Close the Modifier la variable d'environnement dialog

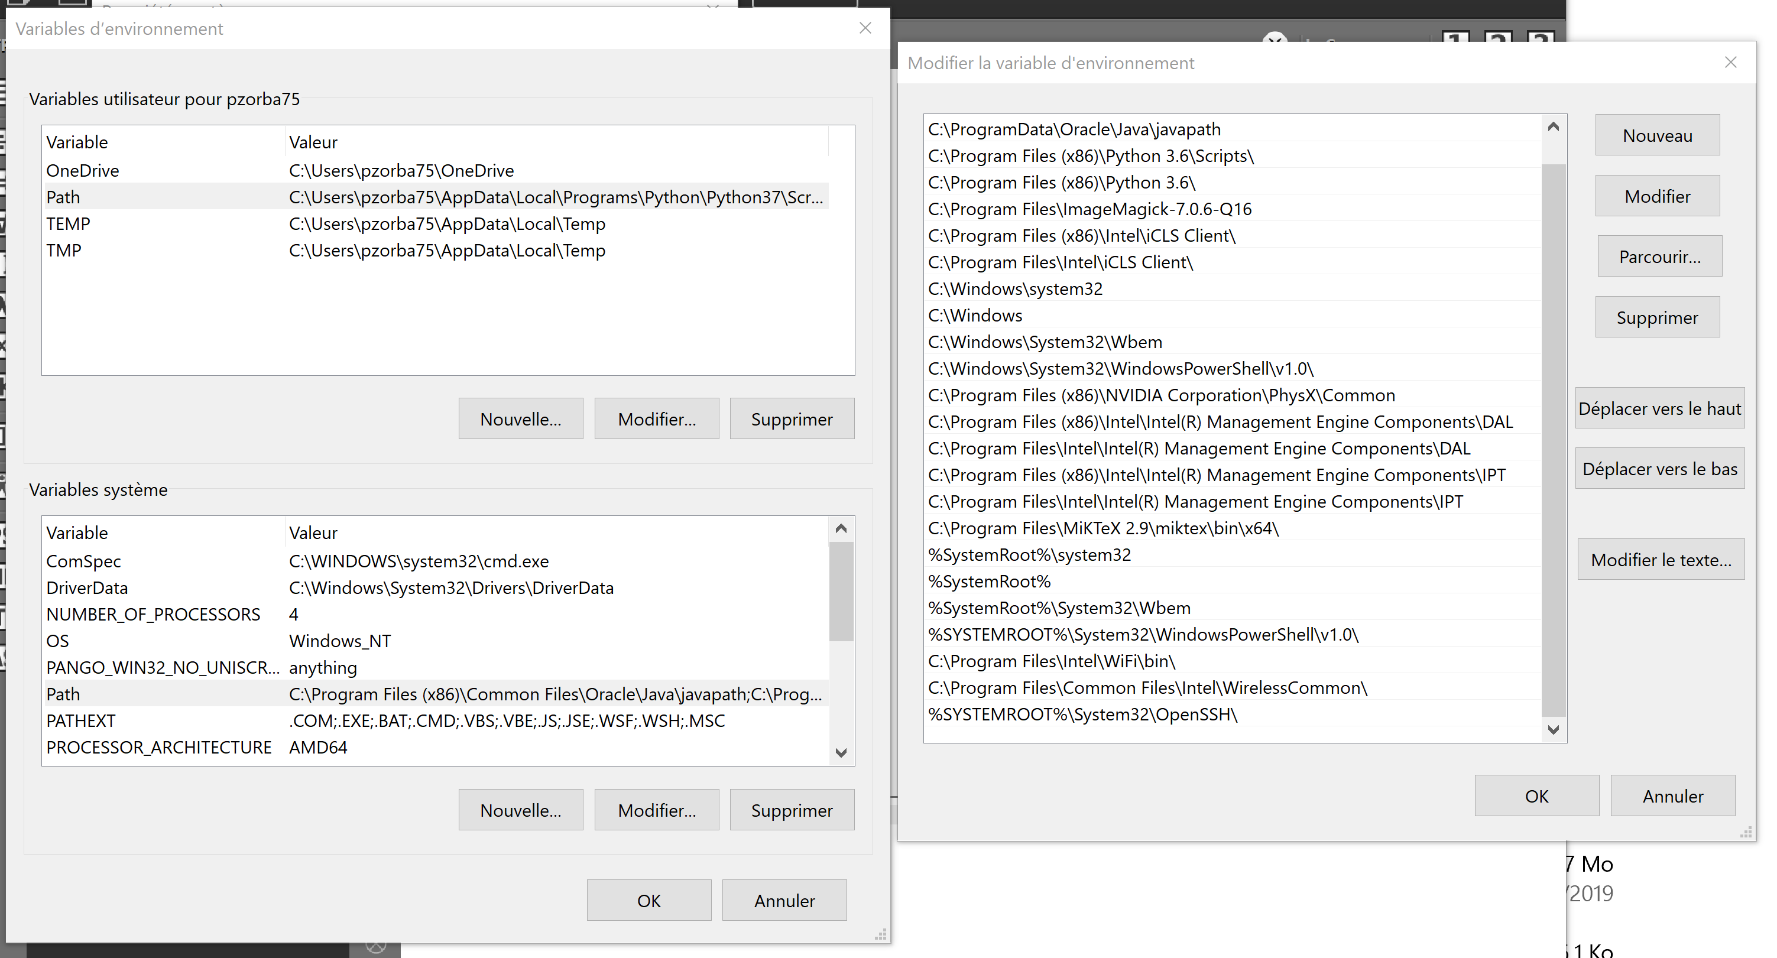pyautogui.click(x=1731, y=62)
